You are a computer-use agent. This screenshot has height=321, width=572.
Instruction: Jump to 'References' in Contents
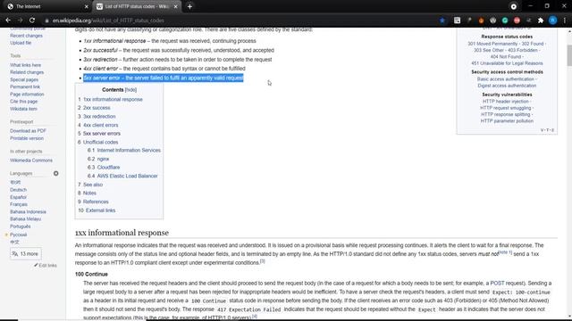96,202
